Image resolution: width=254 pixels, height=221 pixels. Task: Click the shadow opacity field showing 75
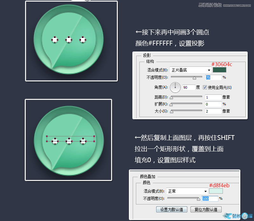tap(213, 78)
